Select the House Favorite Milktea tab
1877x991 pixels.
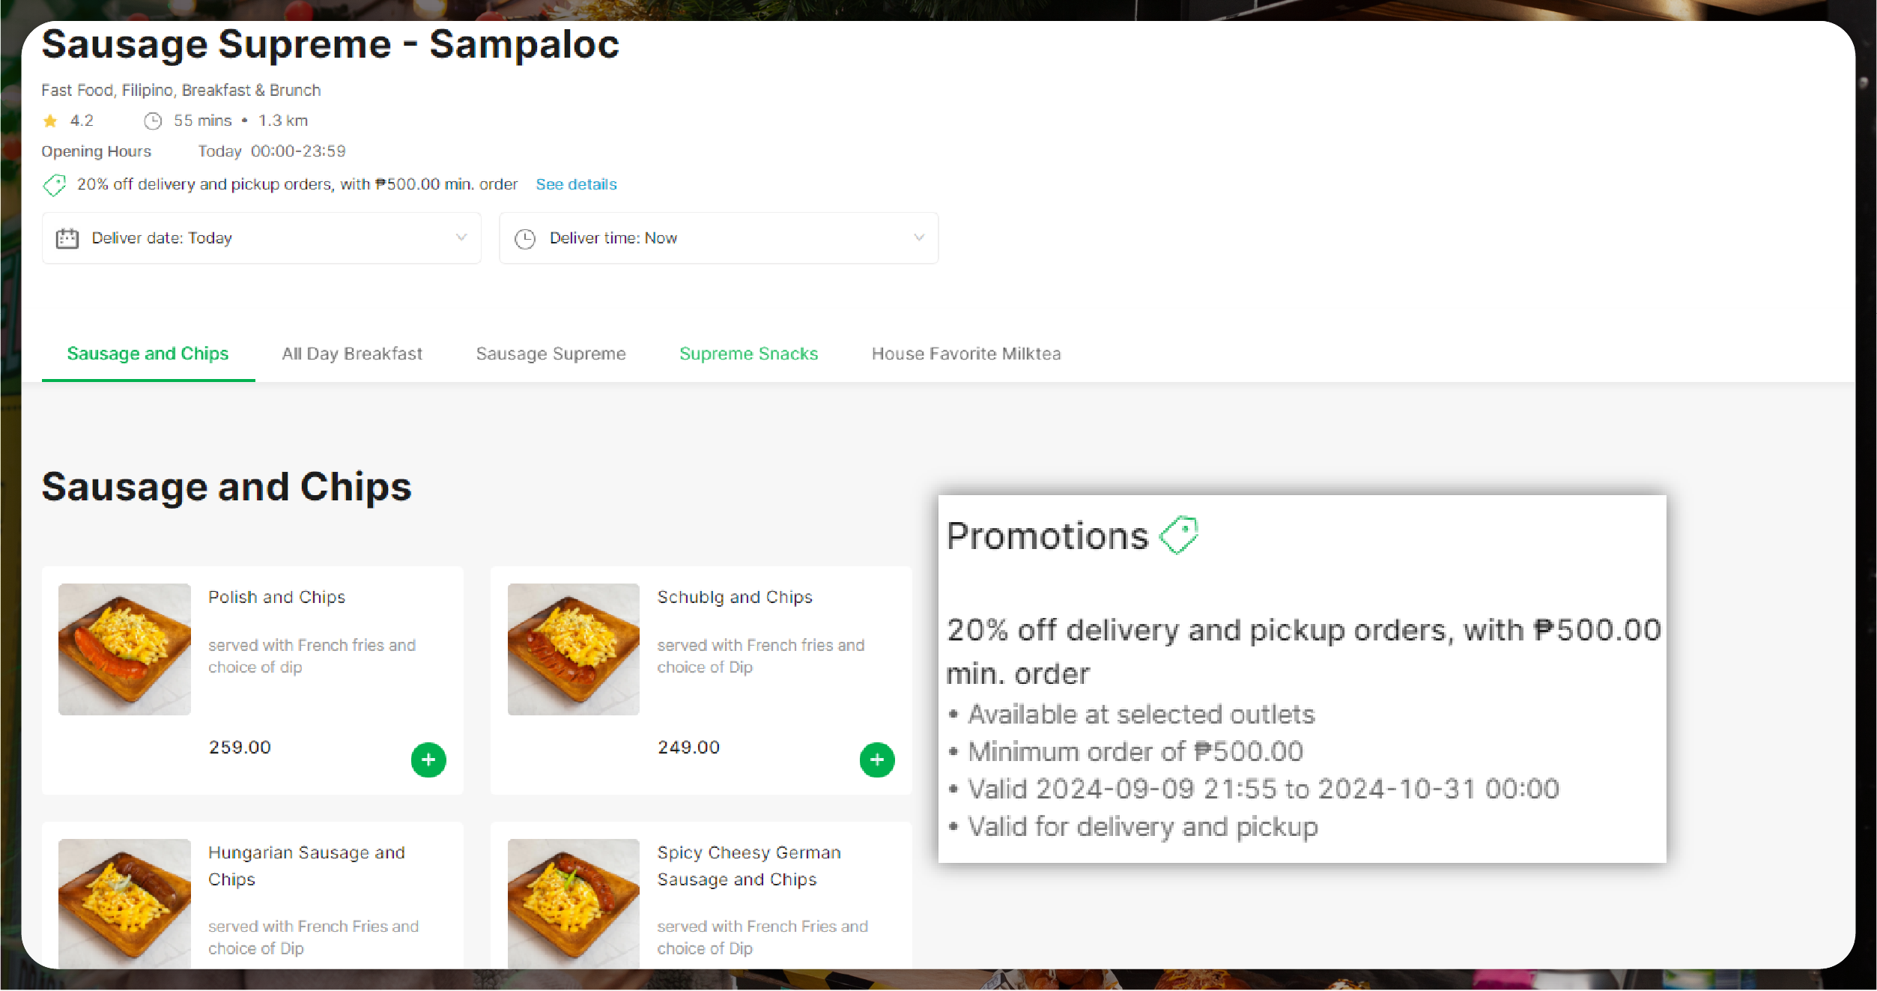[965, 354]
